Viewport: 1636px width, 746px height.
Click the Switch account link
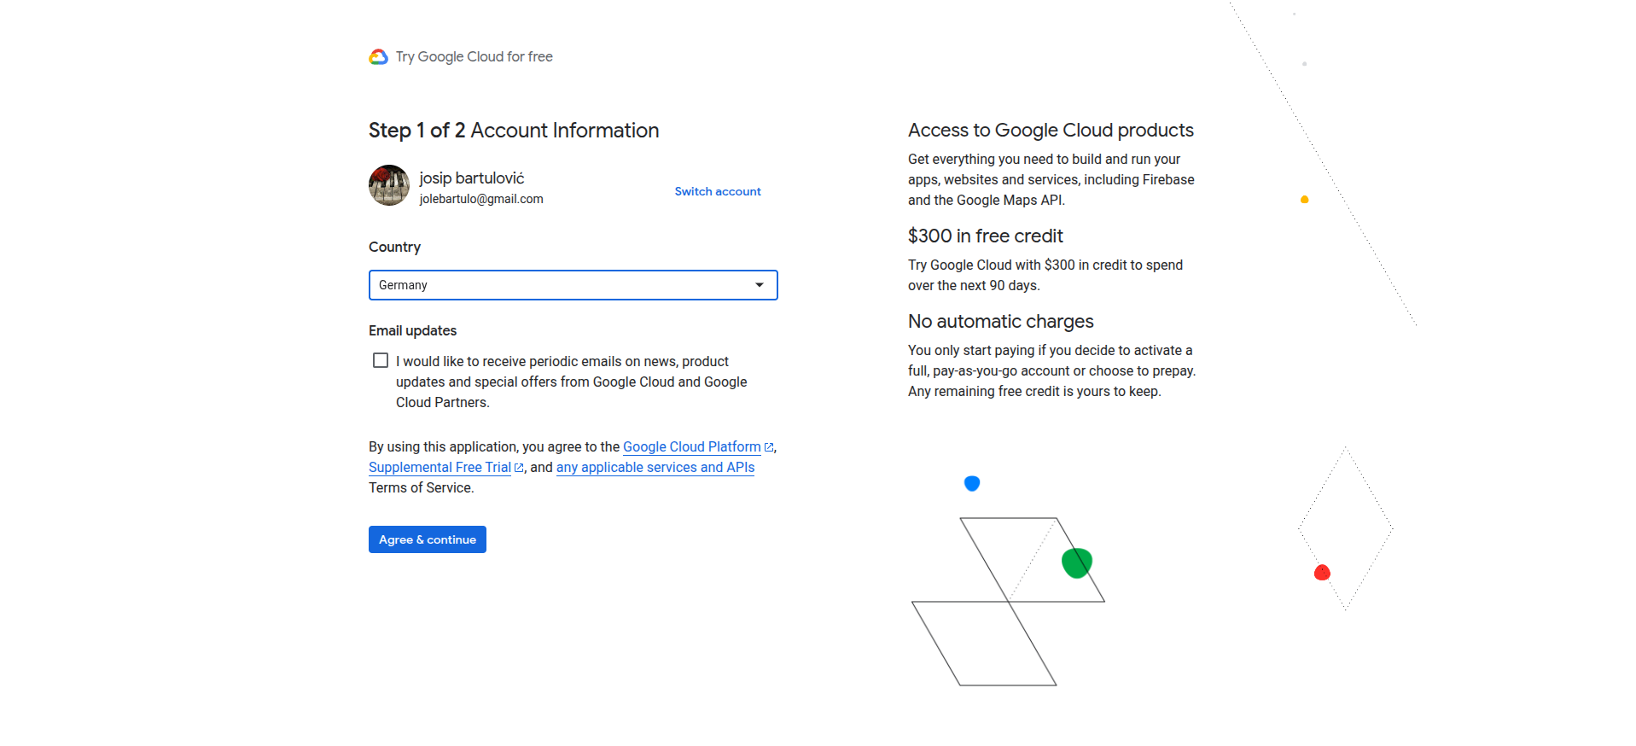[x=718, y=191]
